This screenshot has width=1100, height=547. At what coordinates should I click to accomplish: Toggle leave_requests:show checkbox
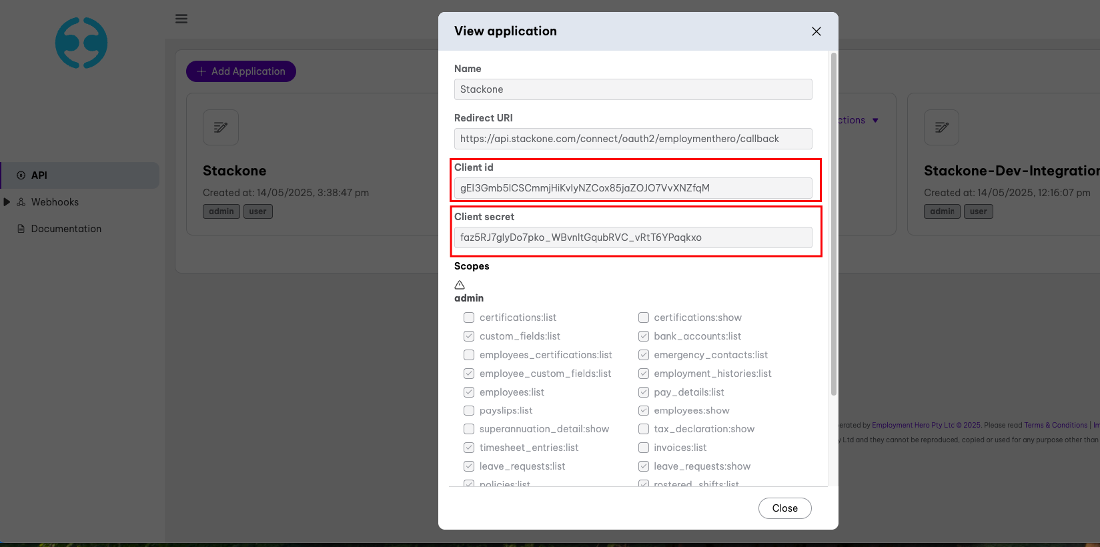click(644, 466)
